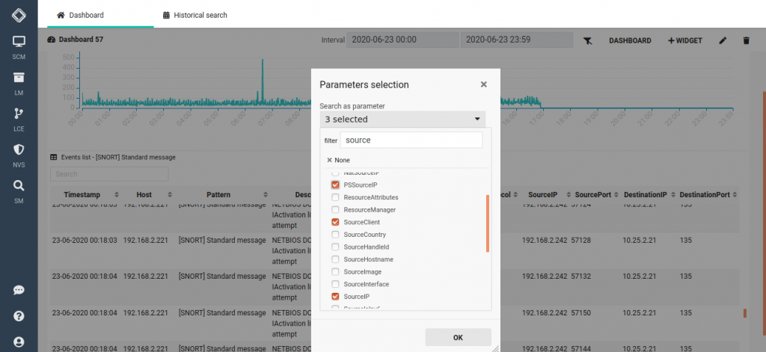The image size is (766, 352).
Task: Open the interval start date field
Action: point(402,40)
